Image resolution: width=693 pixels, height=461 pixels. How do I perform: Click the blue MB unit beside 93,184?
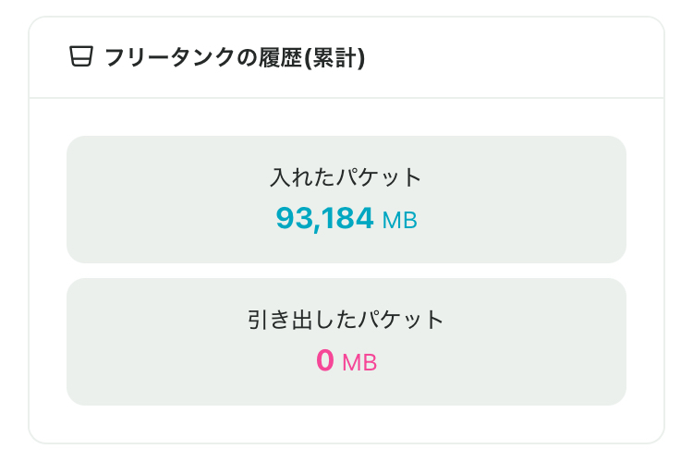[x=399, y=221]
